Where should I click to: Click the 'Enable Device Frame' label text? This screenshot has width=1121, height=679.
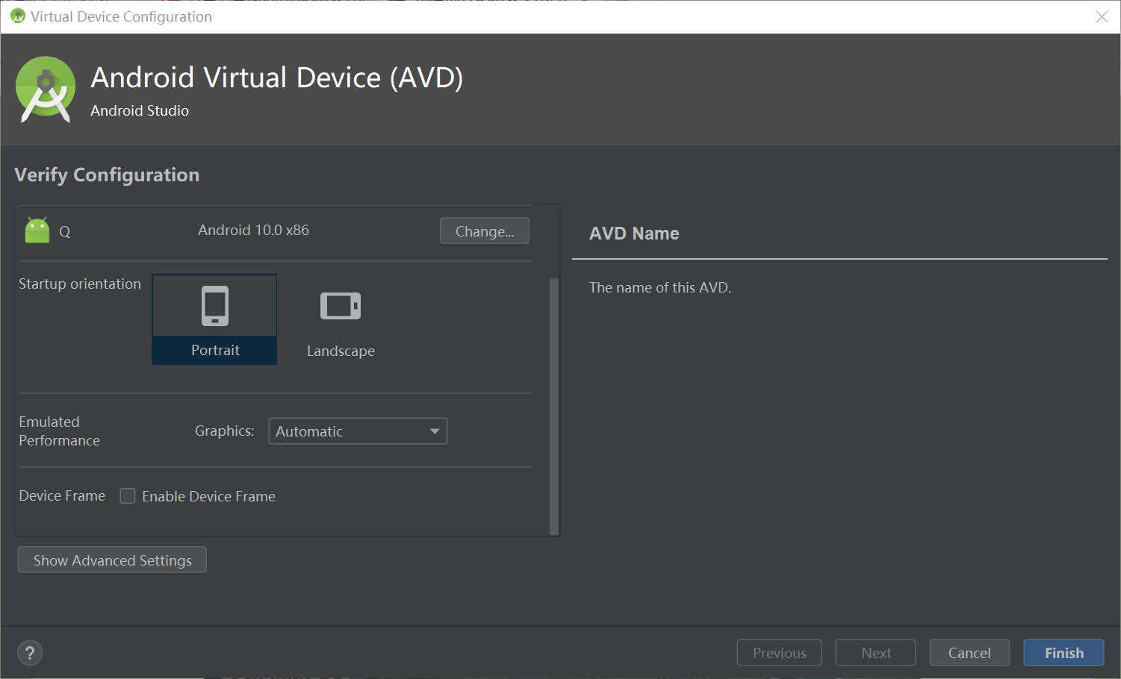click(208, 496)
